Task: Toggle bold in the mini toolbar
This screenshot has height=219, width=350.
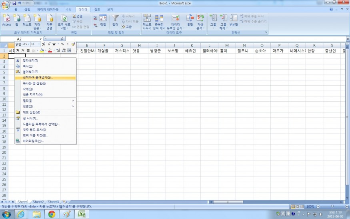Action: coord(18,50)
